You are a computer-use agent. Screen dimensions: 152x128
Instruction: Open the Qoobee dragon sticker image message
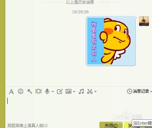click(x=111, y=41)
